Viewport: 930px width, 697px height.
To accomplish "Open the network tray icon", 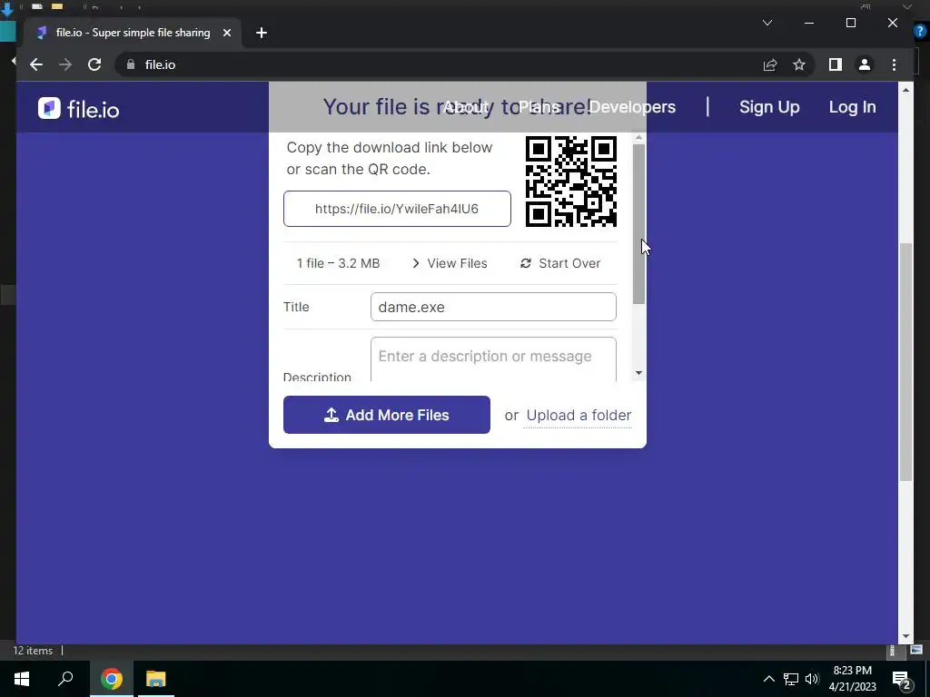I will coord(791,679).
